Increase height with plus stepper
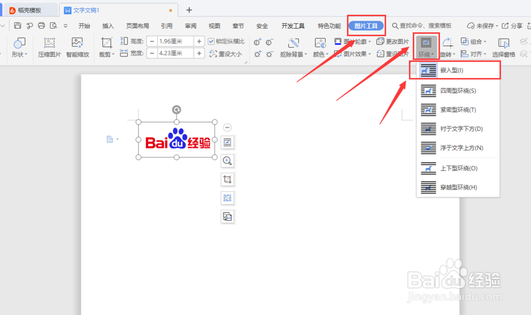Screen dimensions: 531x315 tap(199, 41)
